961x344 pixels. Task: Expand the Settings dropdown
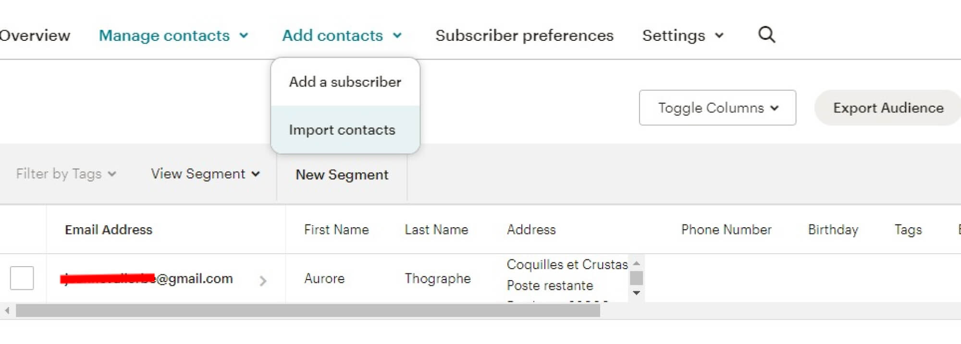682,35
